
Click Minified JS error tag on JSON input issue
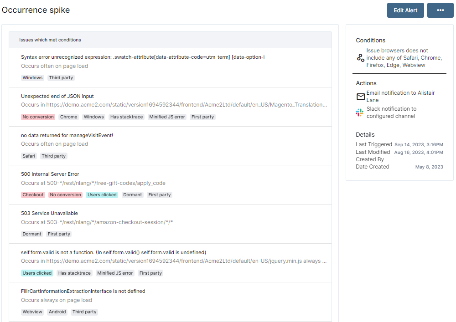[167, 117]
